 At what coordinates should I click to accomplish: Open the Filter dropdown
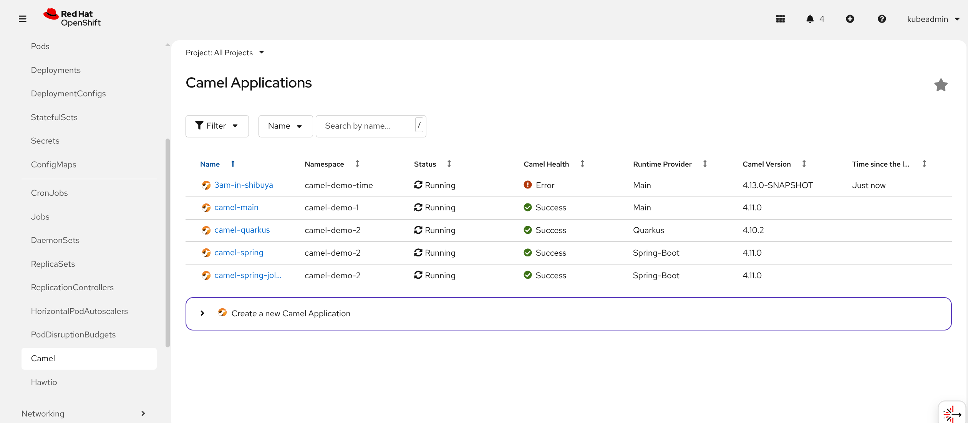(217, 126)
